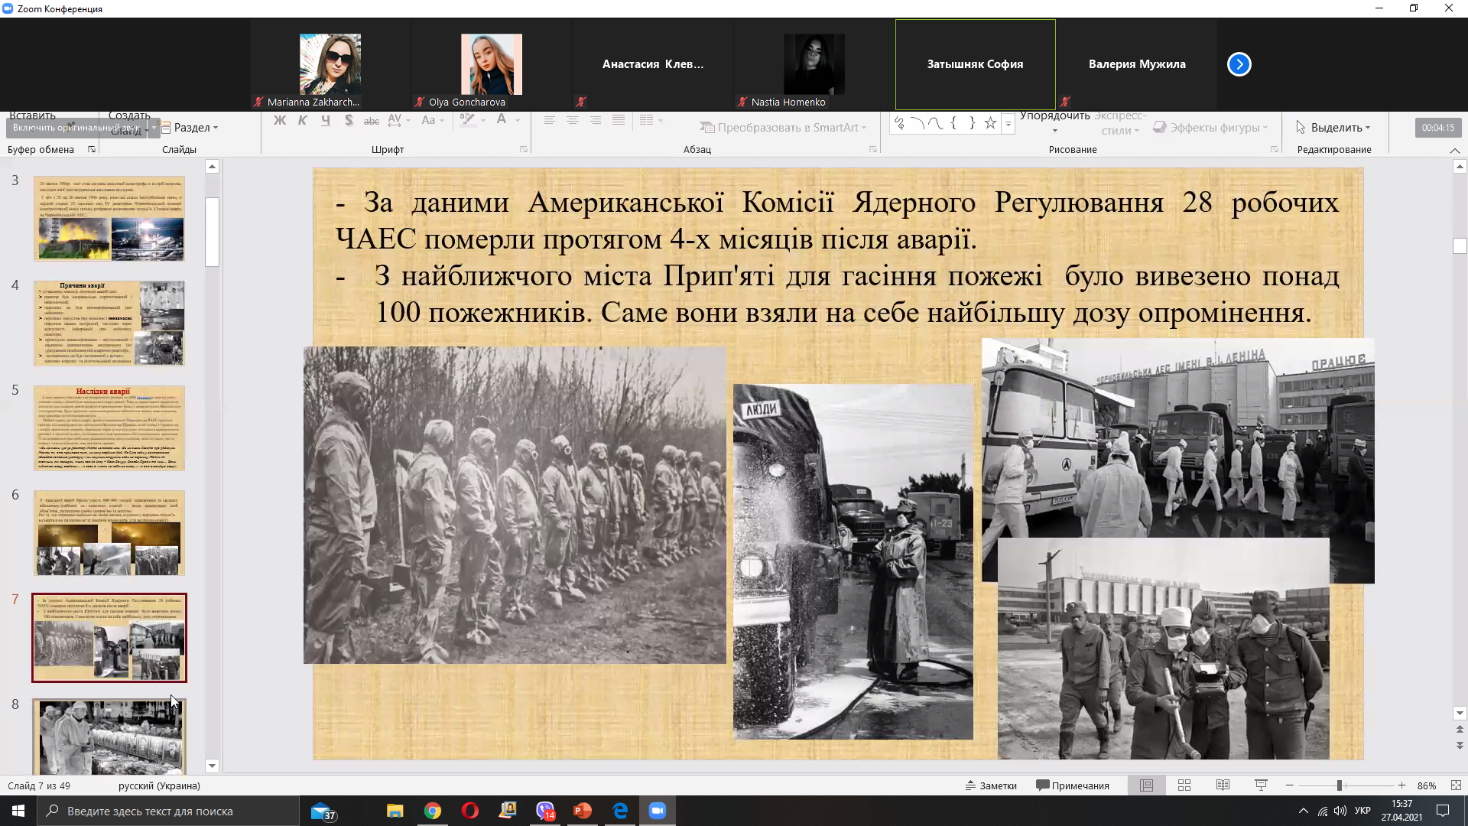Select the left brace shape
This screenshot has width=1468, height=826.
pos(953,123)
